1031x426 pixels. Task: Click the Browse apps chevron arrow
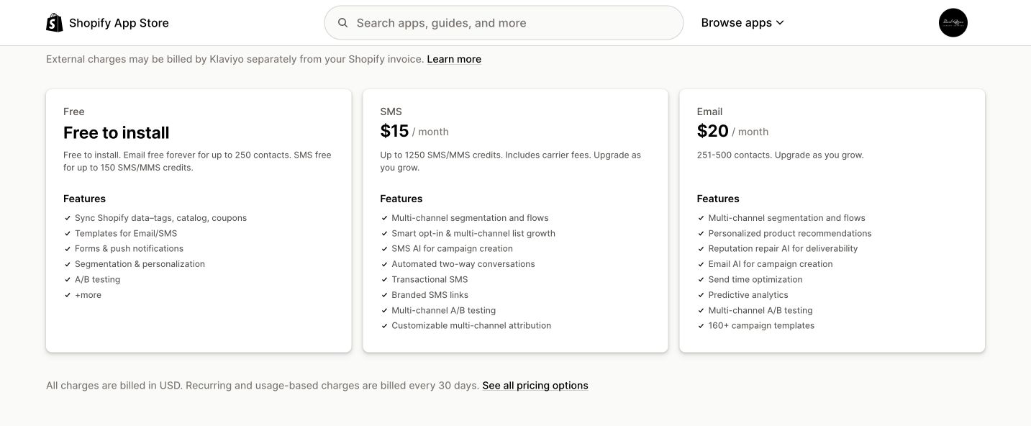click(x=780, y=23)
